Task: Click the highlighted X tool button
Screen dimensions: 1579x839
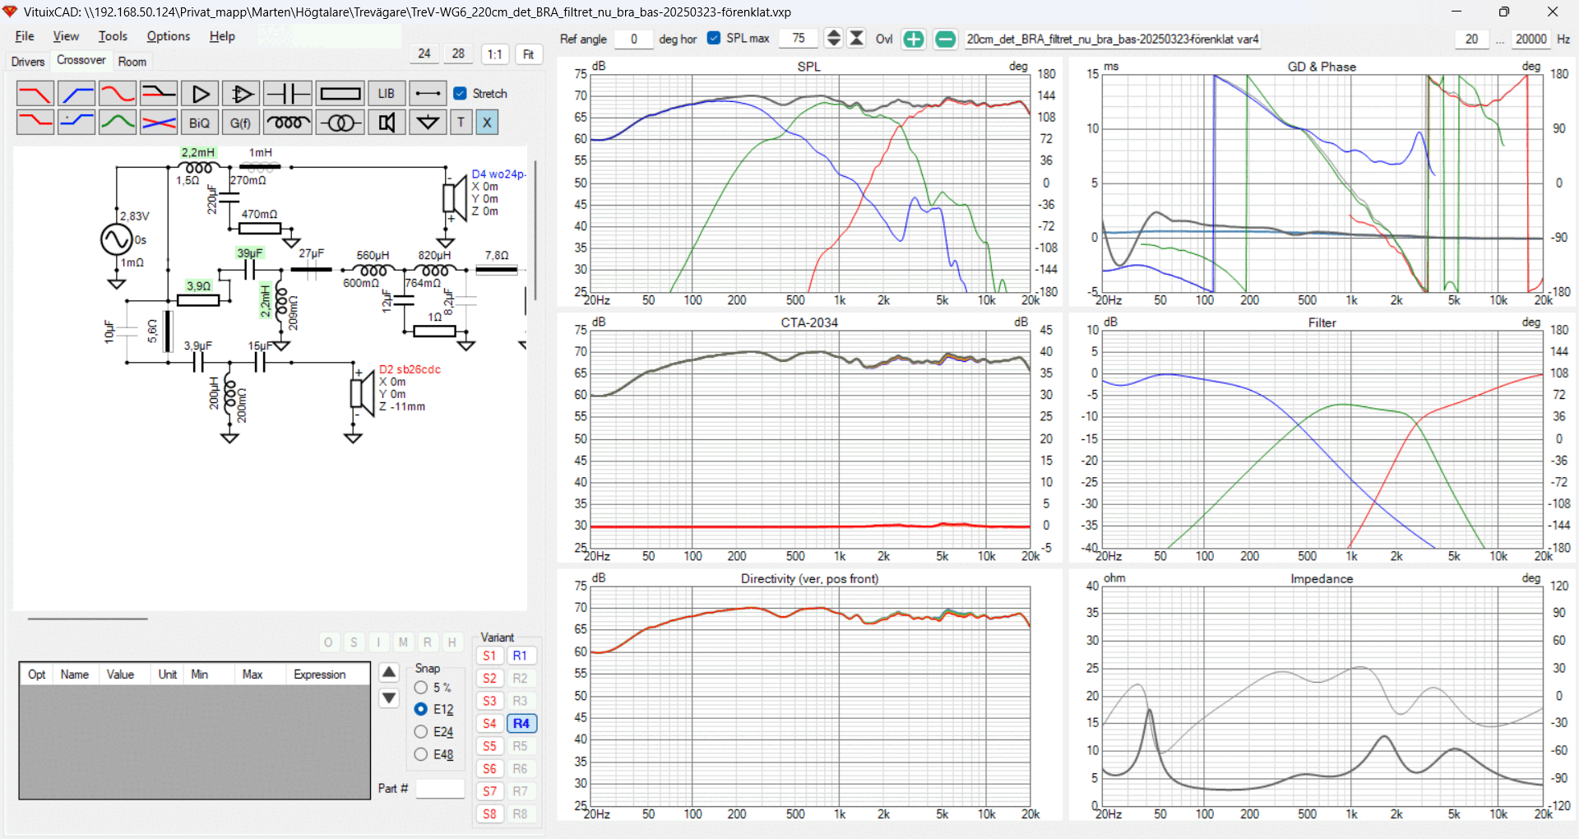Action: (x=487, y=123)
